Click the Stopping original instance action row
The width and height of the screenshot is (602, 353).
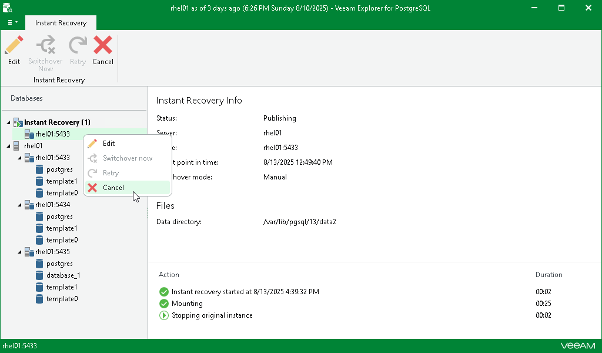(212, 315)
